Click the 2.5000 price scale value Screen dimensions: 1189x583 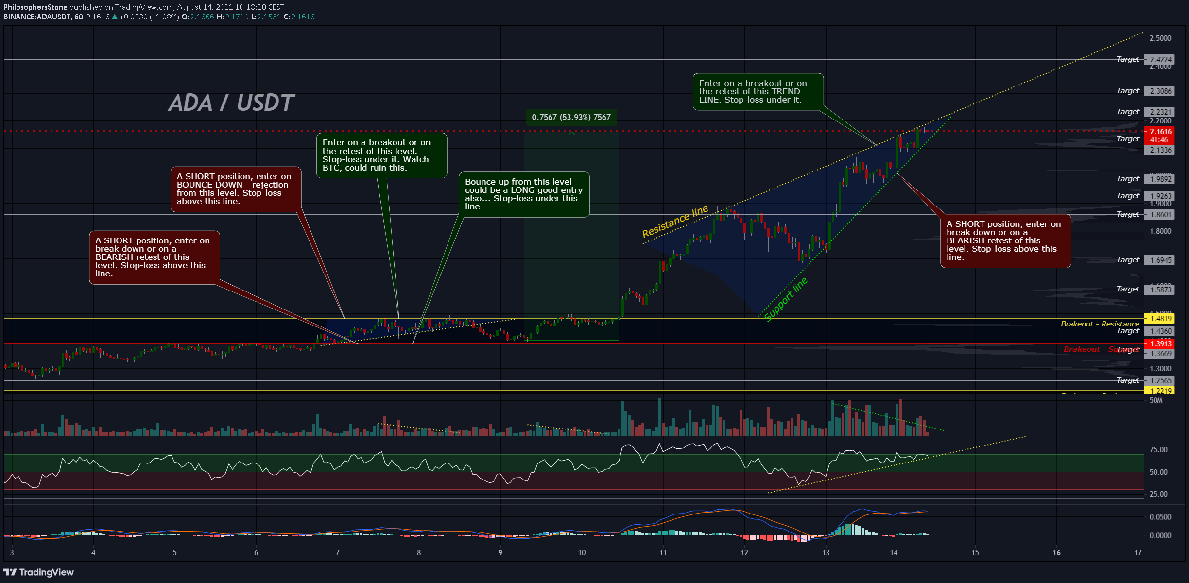(x=1160, y=38)
